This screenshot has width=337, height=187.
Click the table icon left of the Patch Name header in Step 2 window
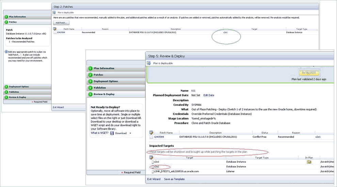coord(55,29)
